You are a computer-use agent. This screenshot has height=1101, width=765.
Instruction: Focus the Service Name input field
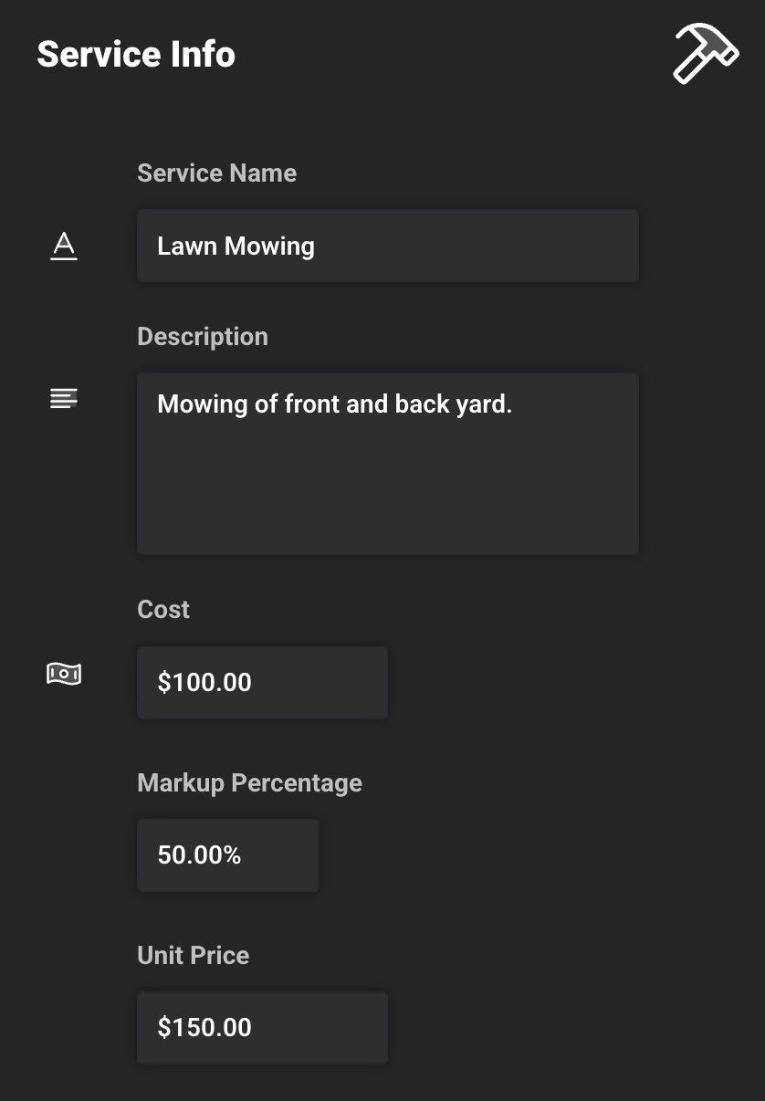[x=387, y=246]
